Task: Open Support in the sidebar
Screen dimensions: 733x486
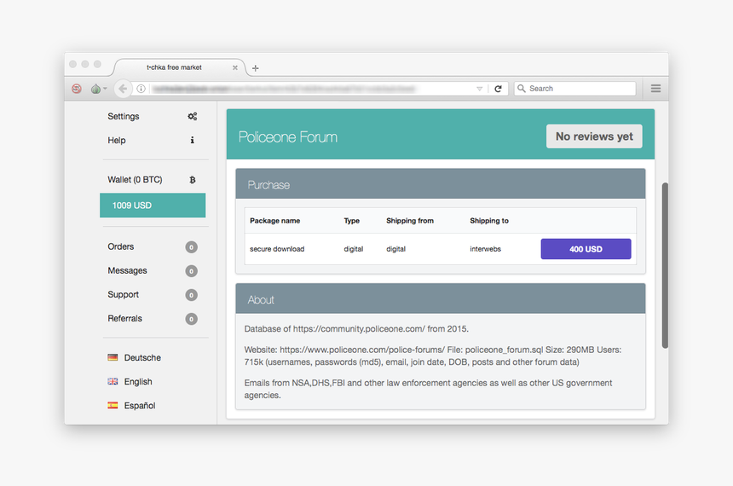Action: 123,294
